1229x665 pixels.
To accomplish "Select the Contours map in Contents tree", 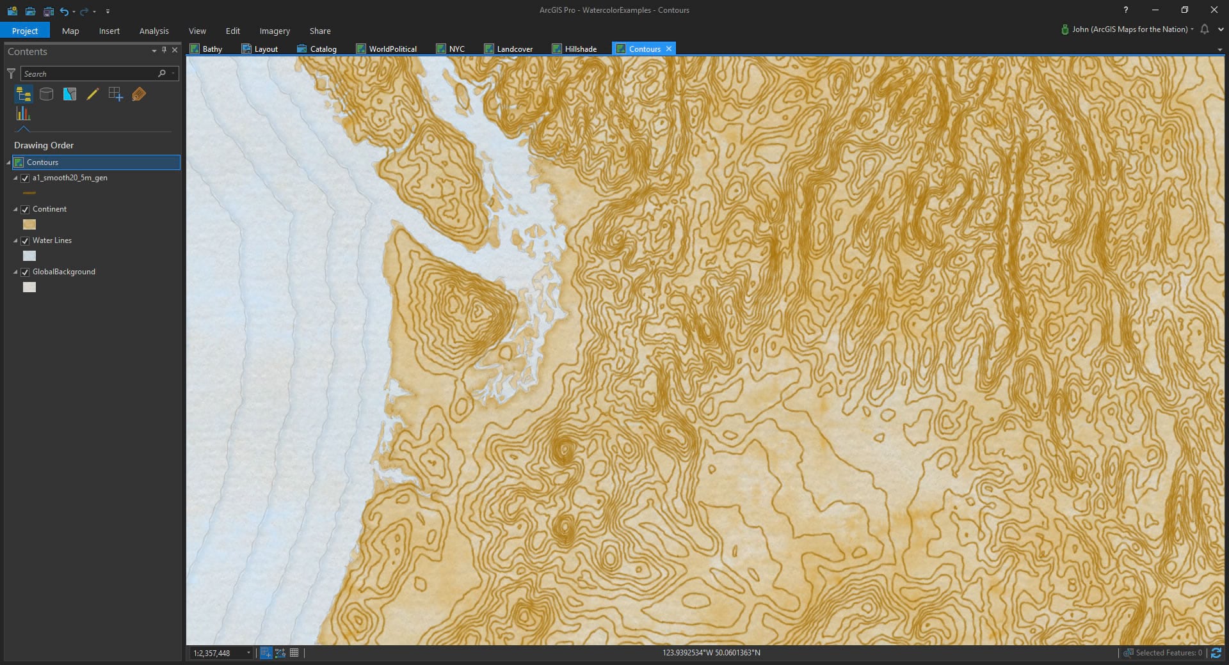I will click(96, 162).
